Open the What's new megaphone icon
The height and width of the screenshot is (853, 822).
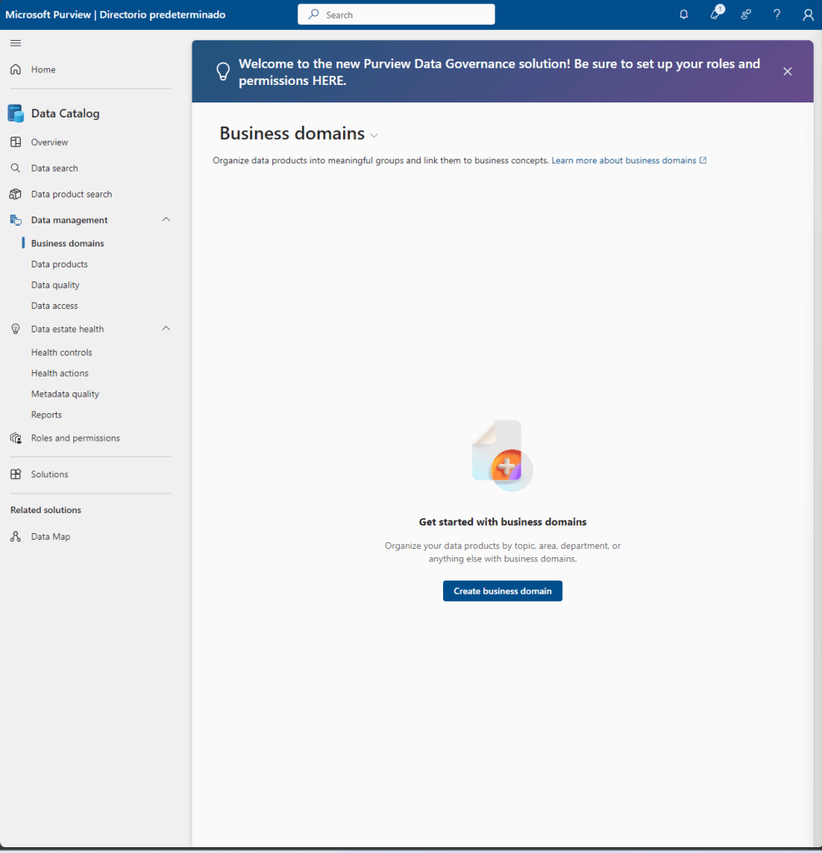coord(715,15)
